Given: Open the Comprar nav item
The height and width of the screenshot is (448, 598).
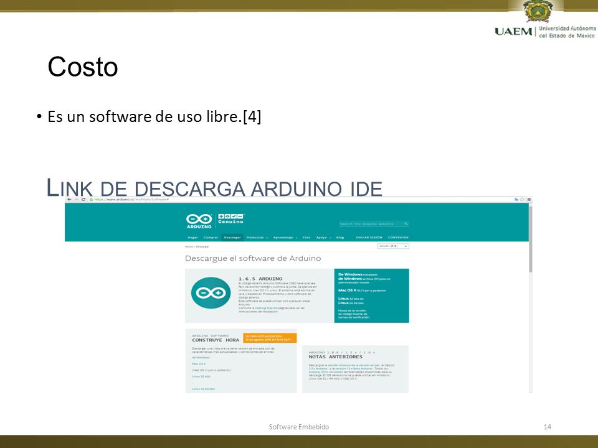Looking at the screenshot, I should point(211,237).
